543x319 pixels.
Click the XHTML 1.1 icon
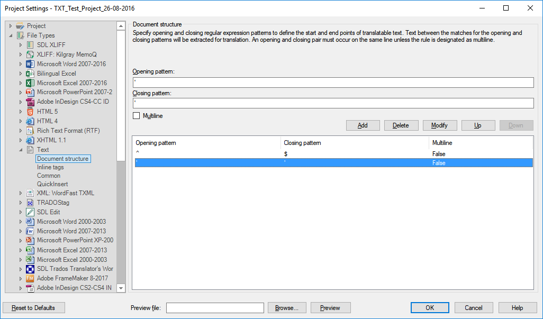pos(30,140)
